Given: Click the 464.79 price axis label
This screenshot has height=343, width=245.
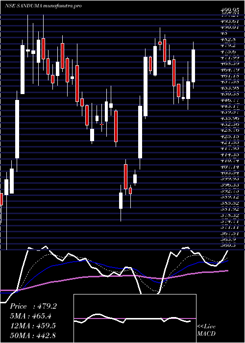Looking at the screenshot, I should (x=231, y=70).
